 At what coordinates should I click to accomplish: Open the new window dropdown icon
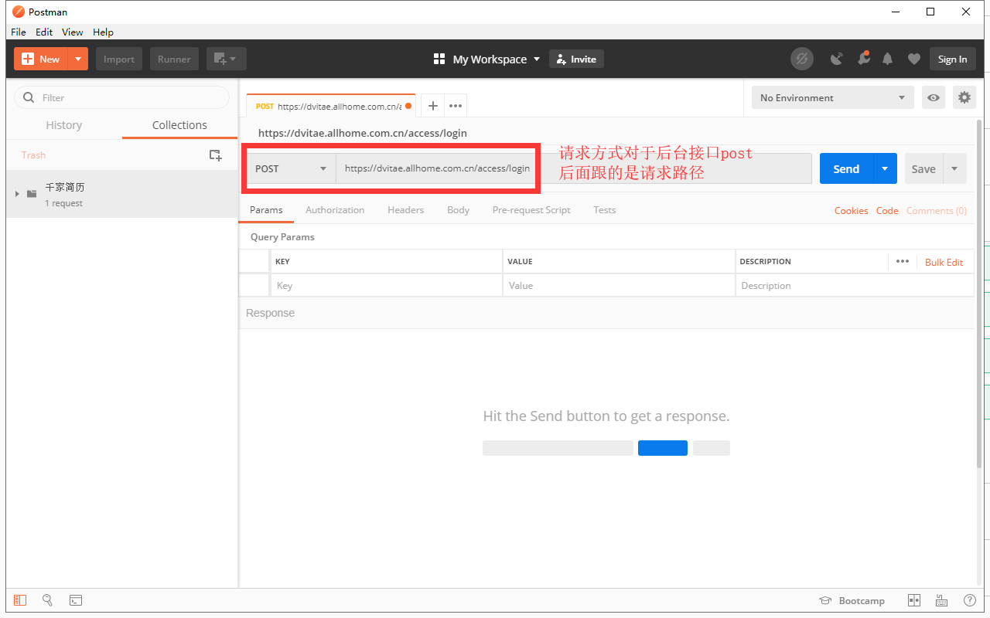227,59
